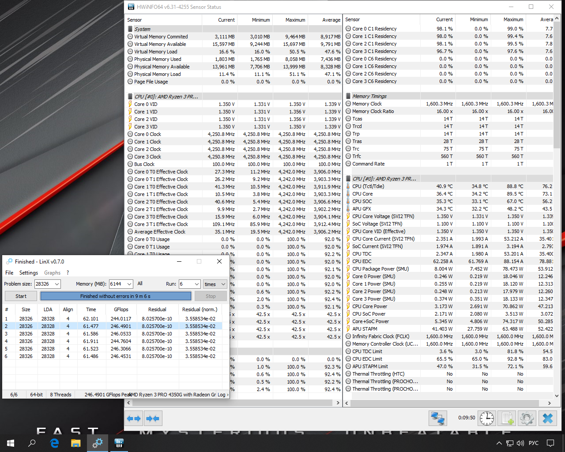Reset the sensor timer clock icon
Screen dimensions: 565x452
pos(487,418)
